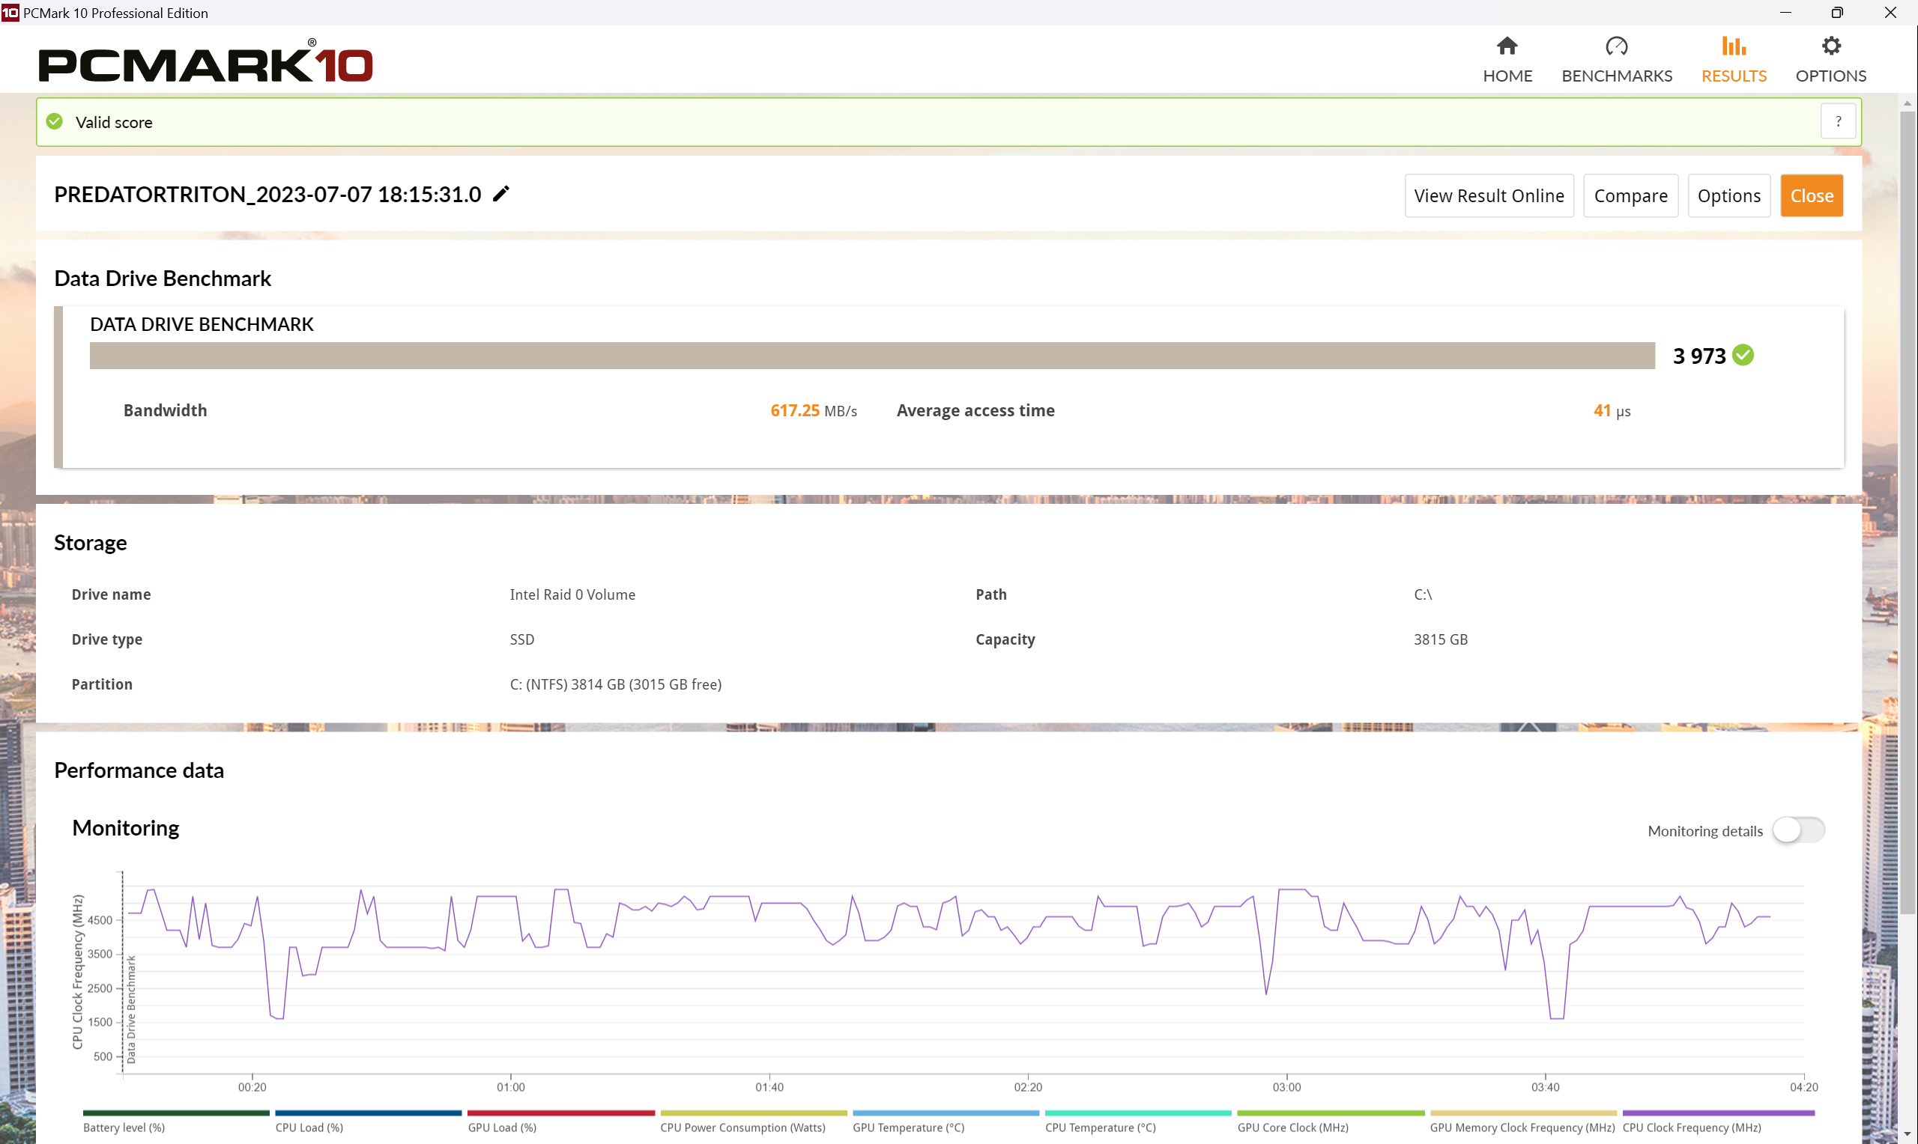Click the 04:20 time axis label
The image size is (1918, 1144).
click(x=1804, y=1087)
